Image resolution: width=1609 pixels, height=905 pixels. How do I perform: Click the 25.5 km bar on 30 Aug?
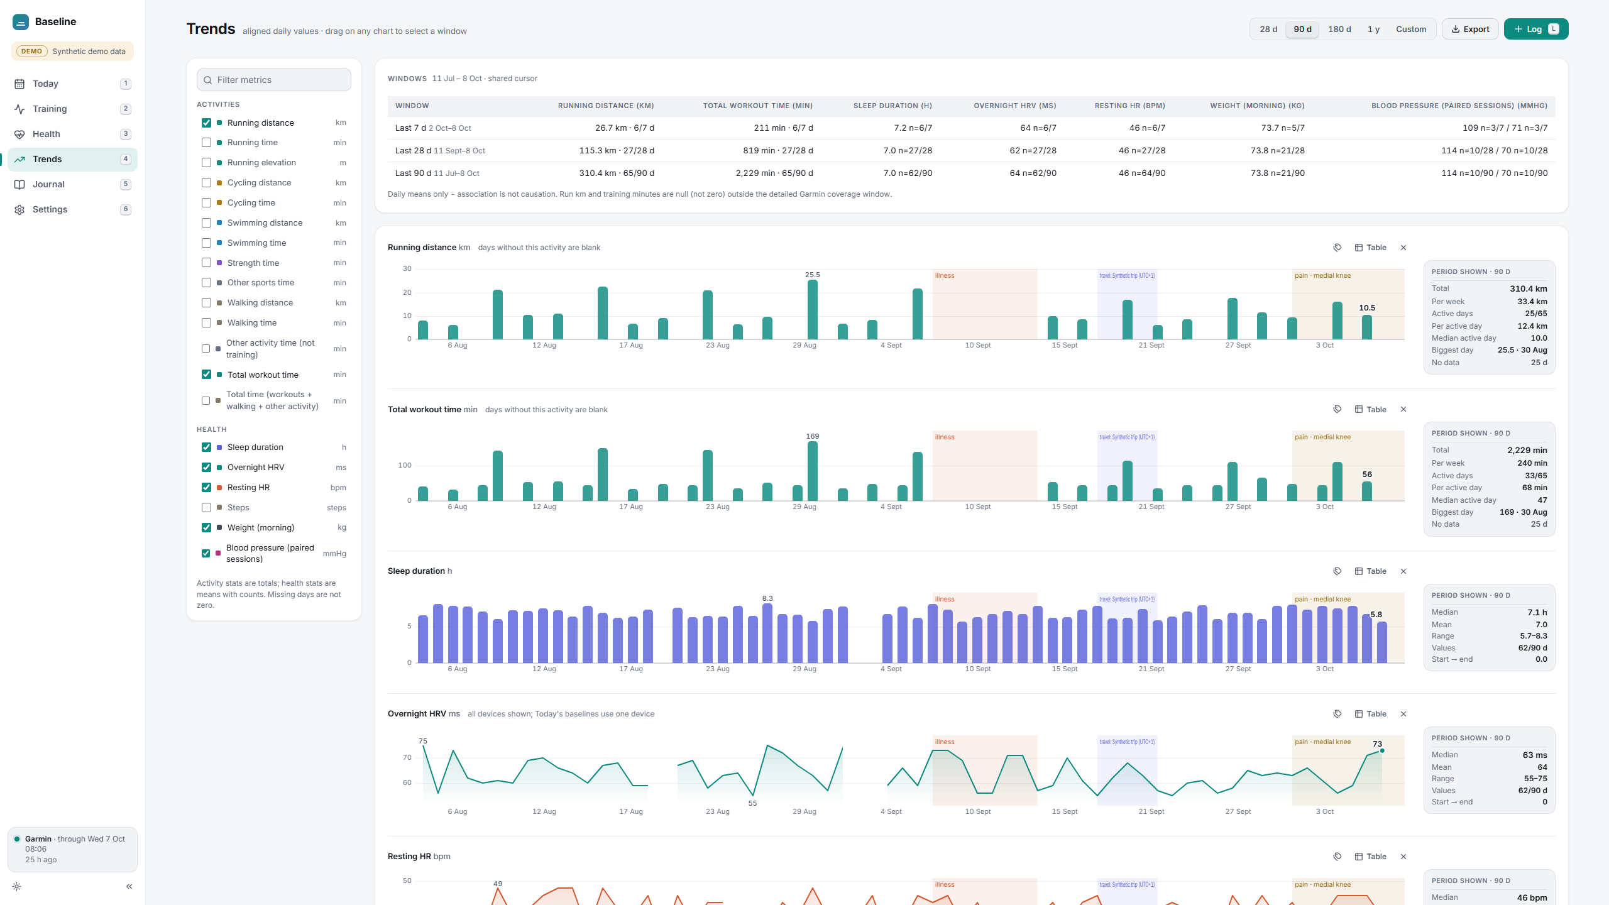pos(813,310)
